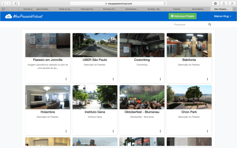Open the Passeio em Joinville thumbnail

click(x=48, y=45)
